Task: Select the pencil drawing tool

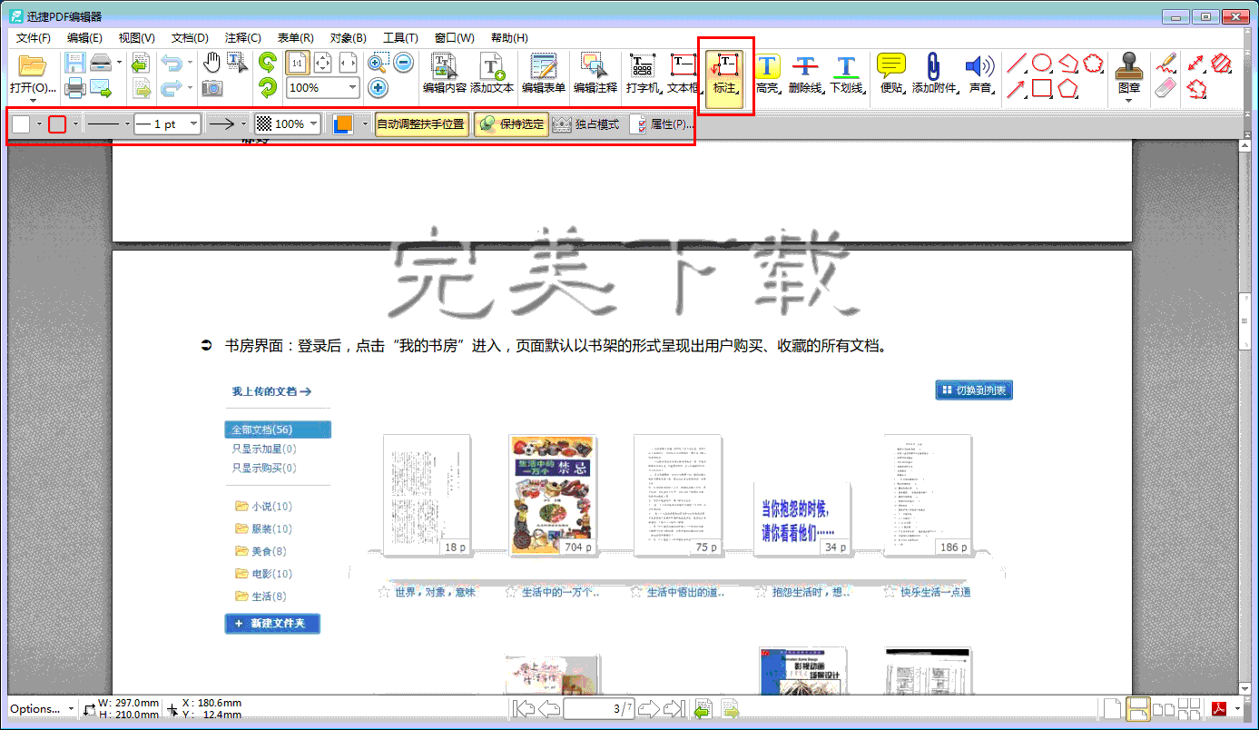Action: pyautogui.click(x=1167, y=63)
